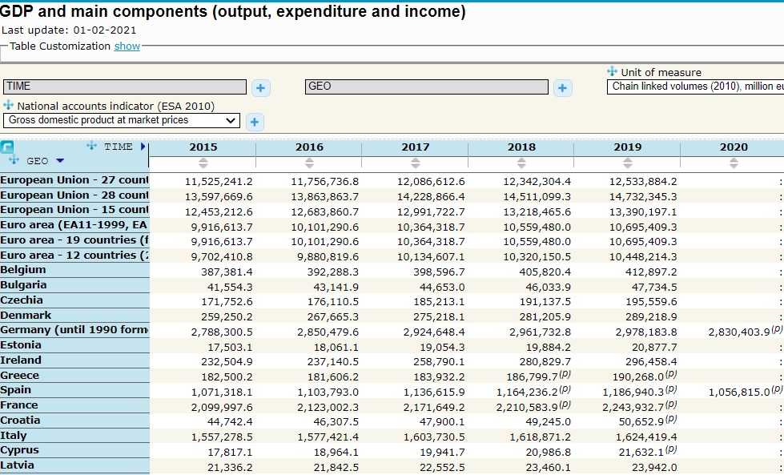Click the plus icon next to GEO field
The image size is (784, 475).
click(563, 88)
